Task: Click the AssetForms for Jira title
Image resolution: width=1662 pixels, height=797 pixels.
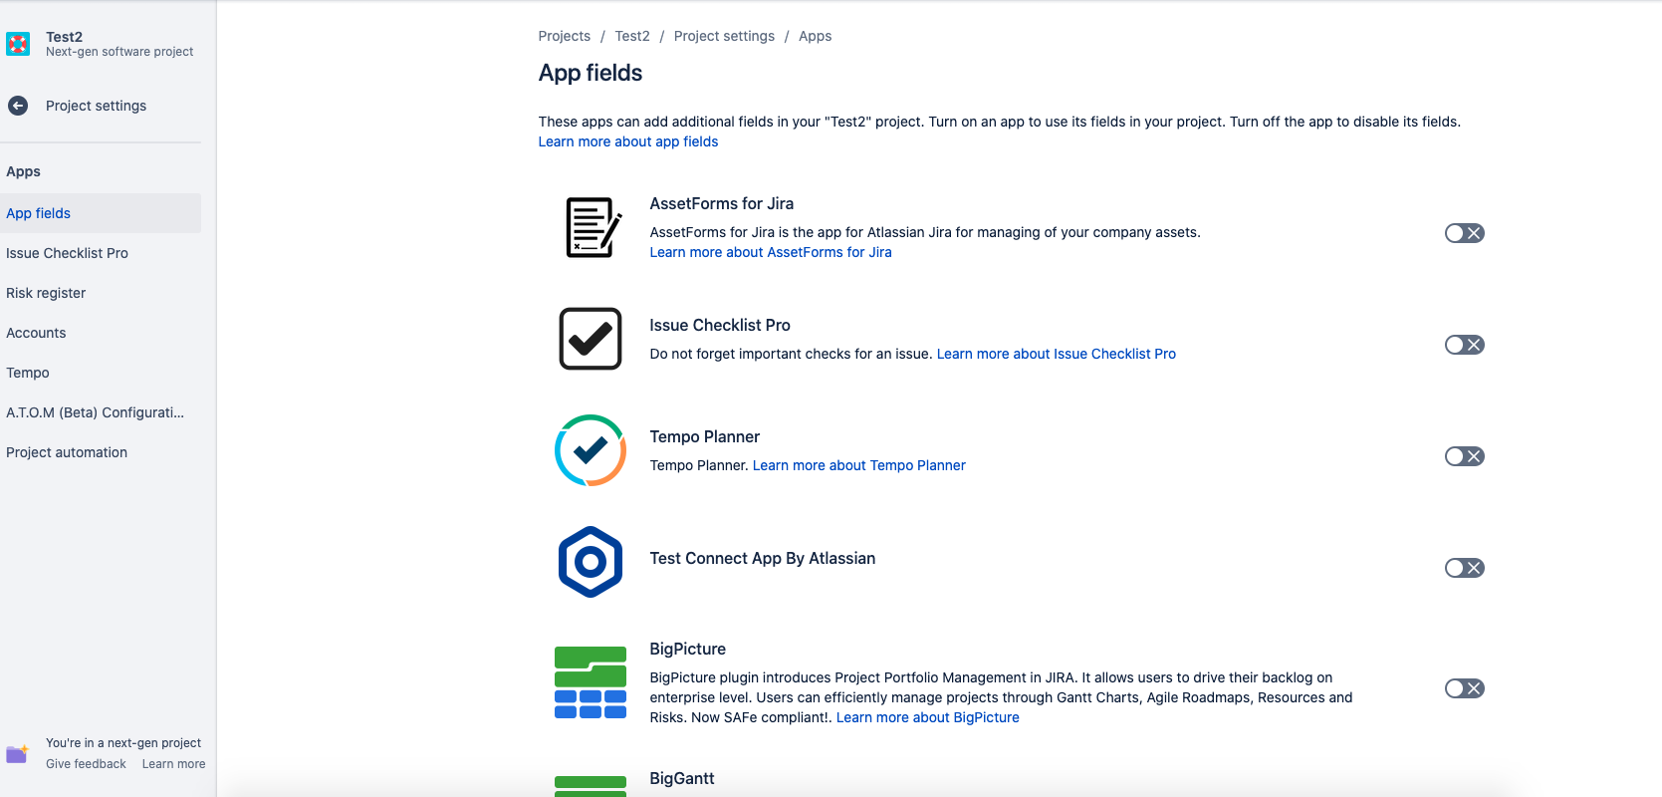Action: pyautogui.click(x=722, y=203)
